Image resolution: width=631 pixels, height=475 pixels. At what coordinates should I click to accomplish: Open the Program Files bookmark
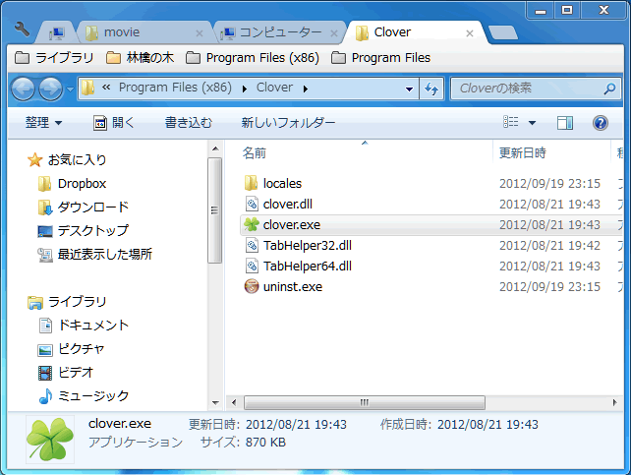click(x=380, y=58)
